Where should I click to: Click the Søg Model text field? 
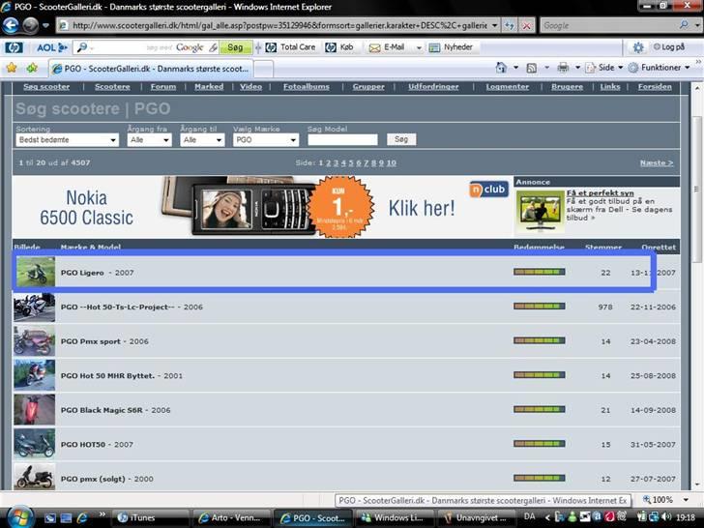click(341, 140)
